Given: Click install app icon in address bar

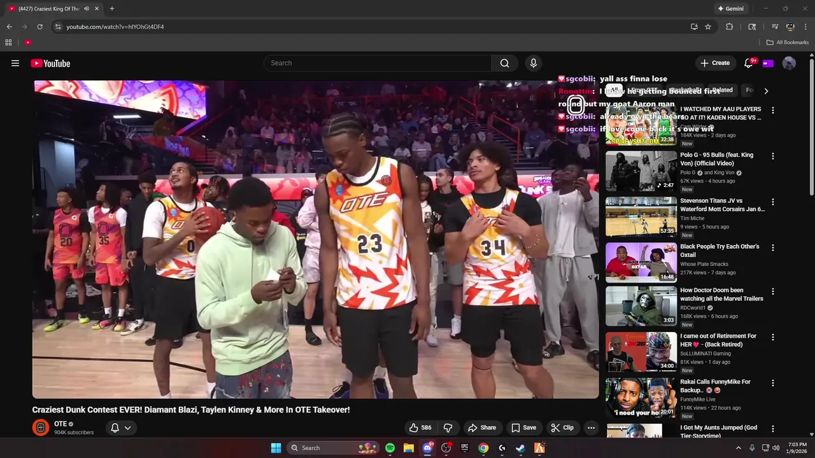Looking at the screenshot, I should (694, 27).
